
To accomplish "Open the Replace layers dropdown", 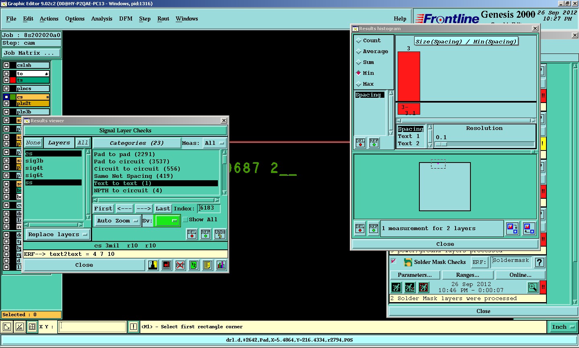I will point(57,235).
